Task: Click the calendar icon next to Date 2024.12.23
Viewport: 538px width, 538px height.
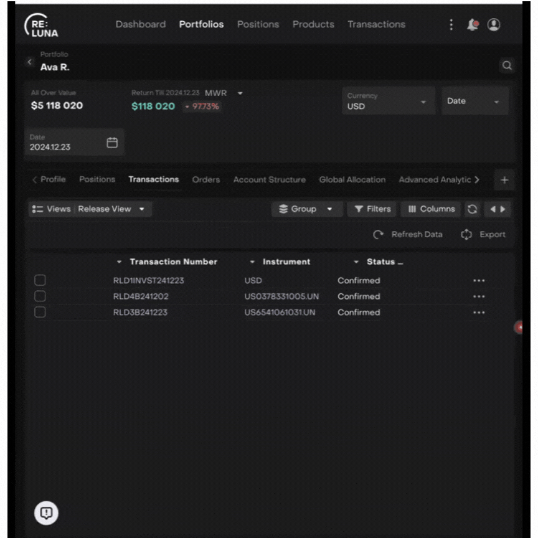Action: (112, 142)
